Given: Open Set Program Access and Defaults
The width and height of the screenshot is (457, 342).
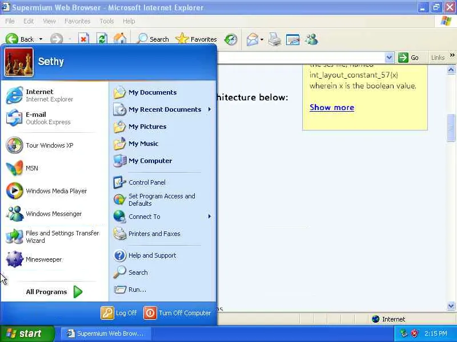Looking at the screenshot, I should tap(162, 199).
